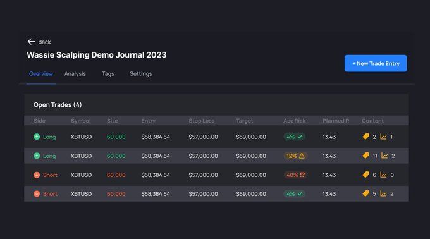Click the tag icon in the last trade row

pyautogui.click(x=366, y=193)
